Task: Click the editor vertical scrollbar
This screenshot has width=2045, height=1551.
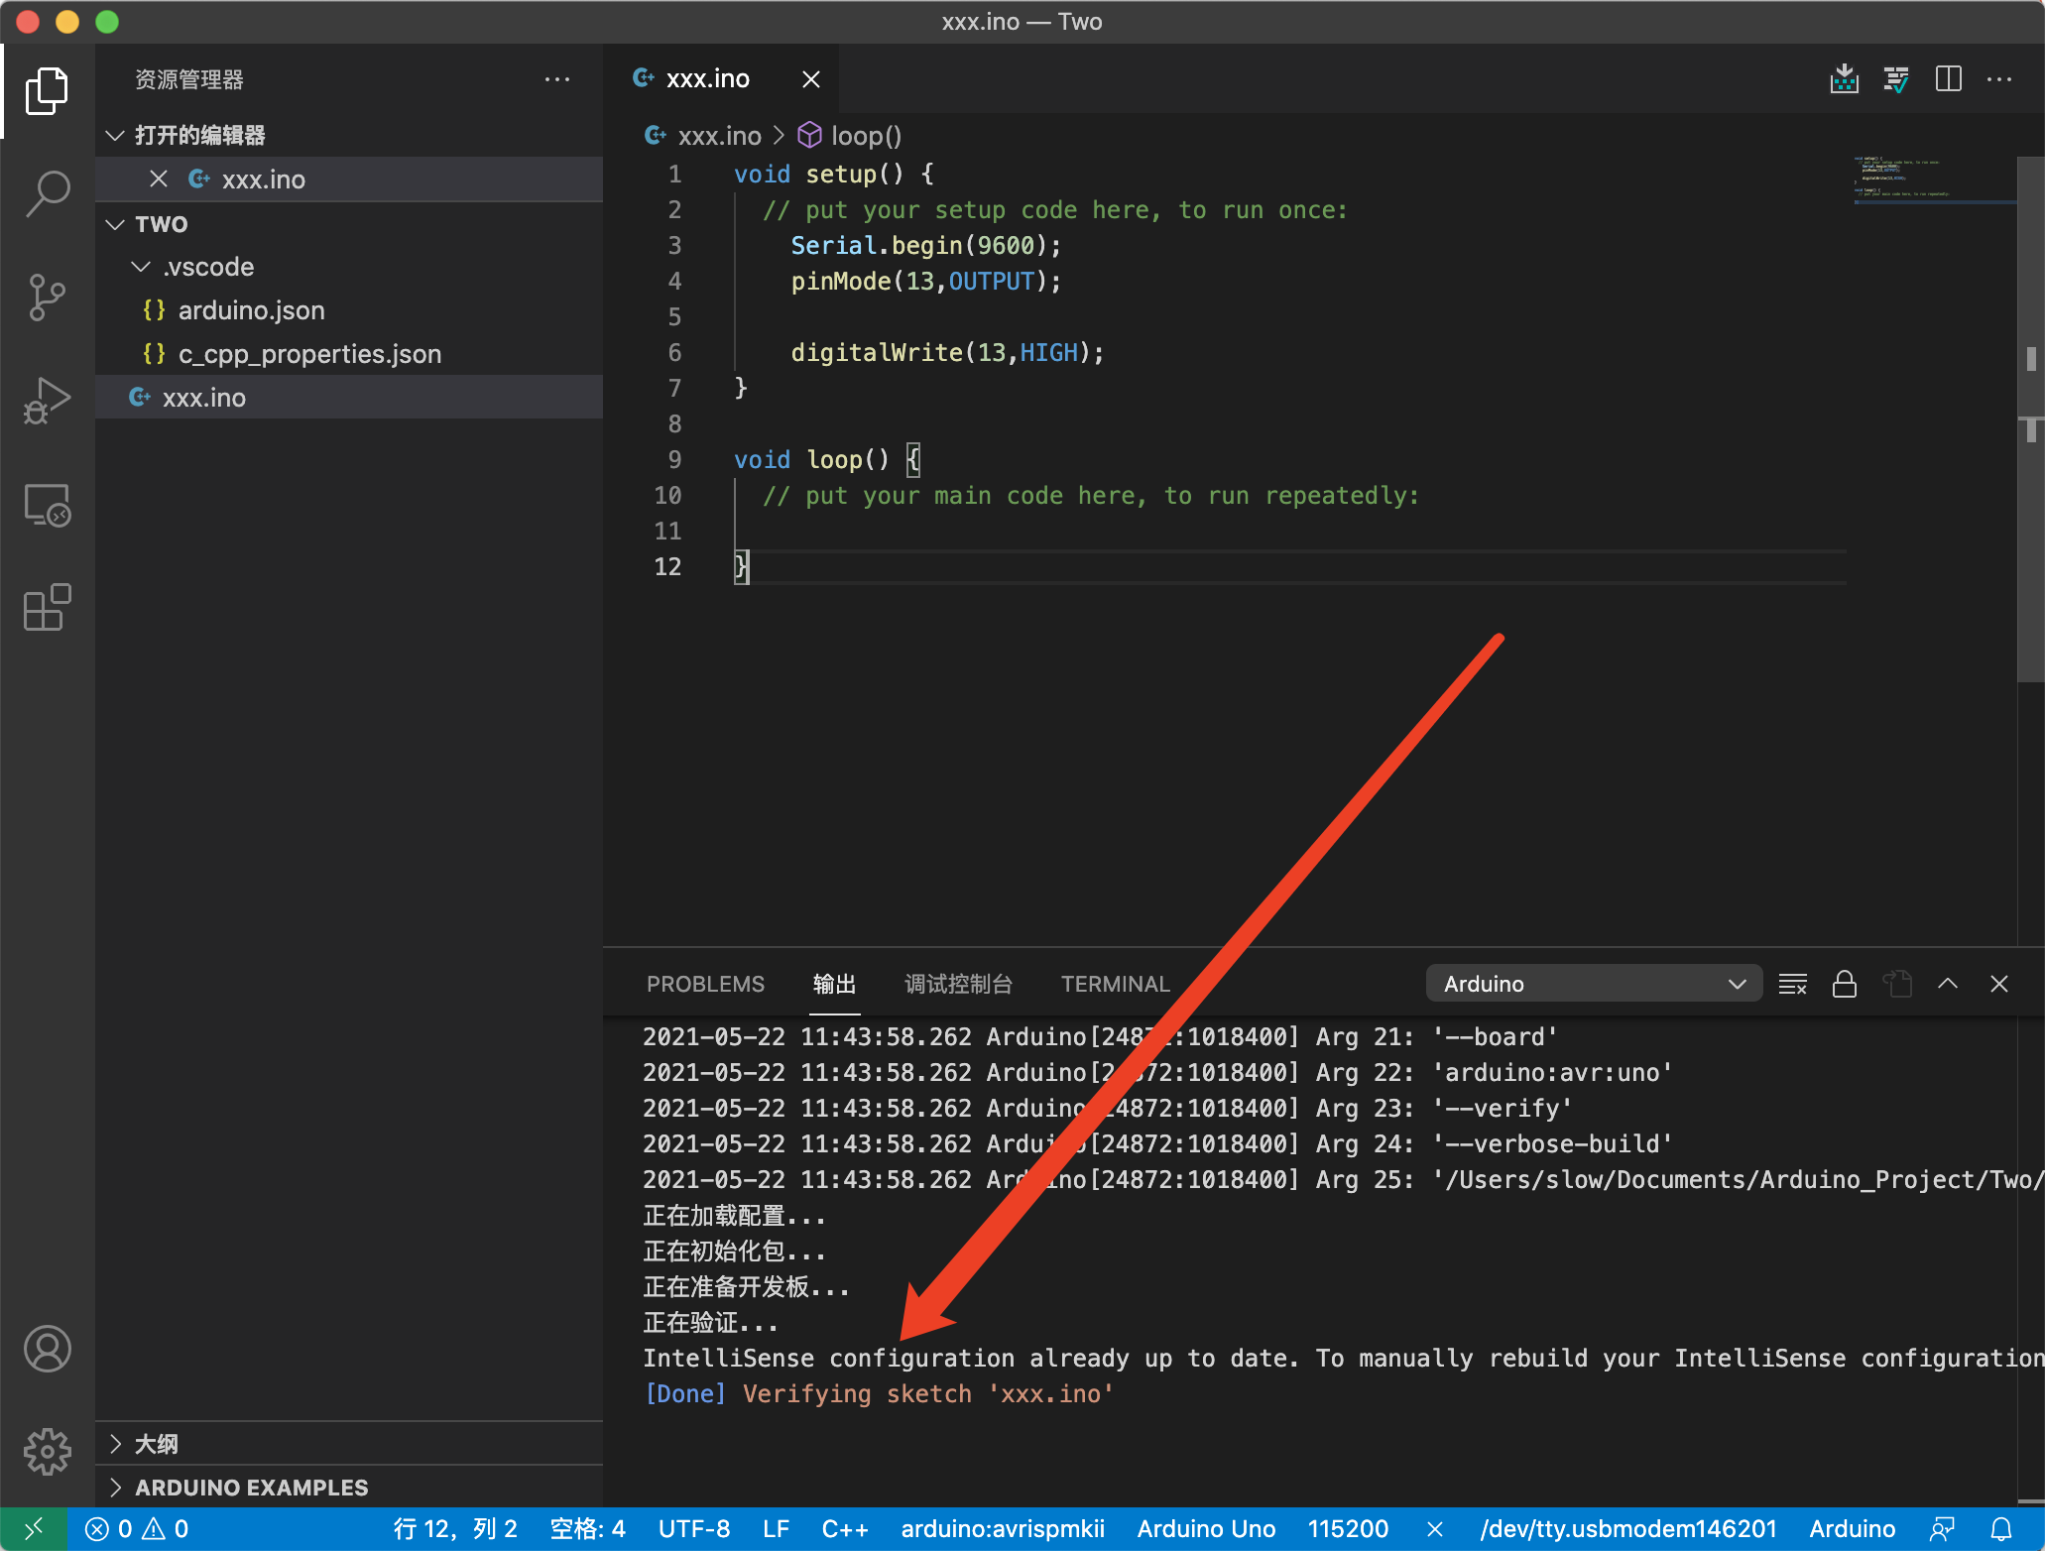Action: (2029, 417)
